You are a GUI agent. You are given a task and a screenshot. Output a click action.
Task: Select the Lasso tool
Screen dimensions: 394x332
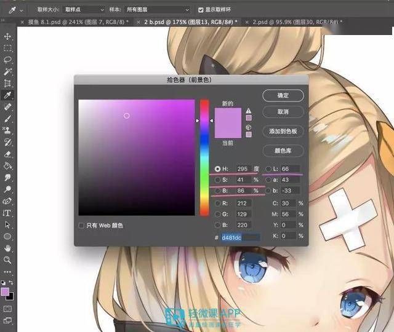point(7,60)
